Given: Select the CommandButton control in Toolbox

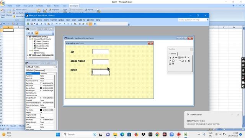Looking at the screenshot, I should tap(176, 61).
